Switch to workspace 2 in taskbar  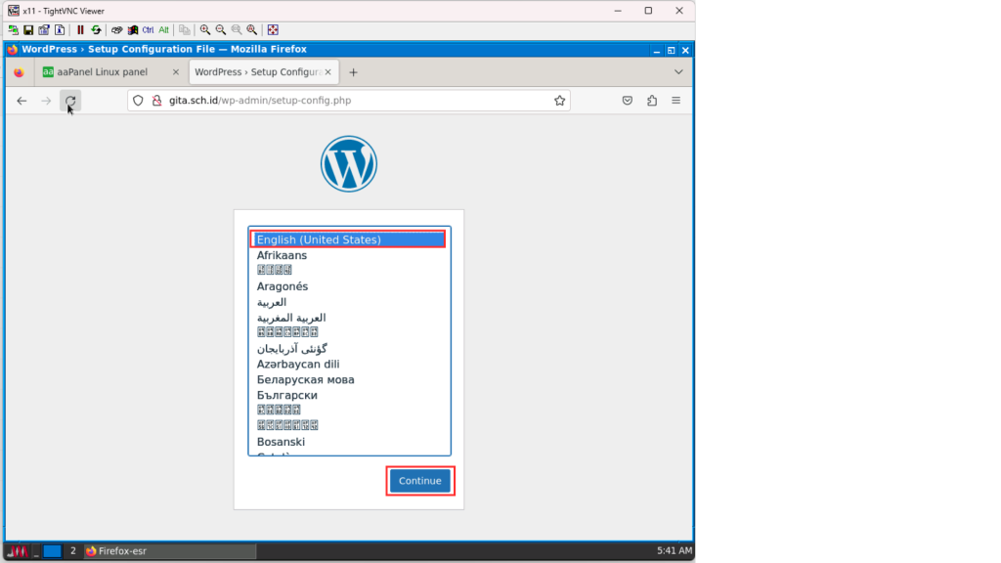(73, 551)
